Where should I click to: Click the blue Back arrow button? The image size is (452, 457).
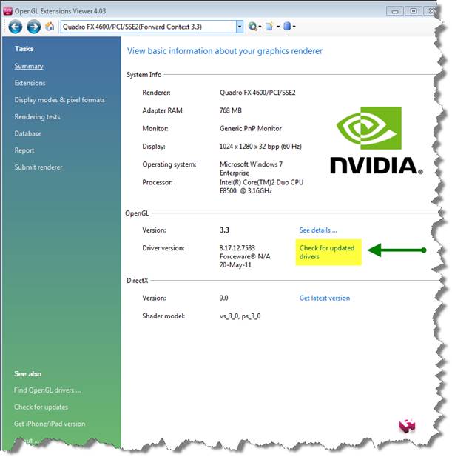[15, 27]
